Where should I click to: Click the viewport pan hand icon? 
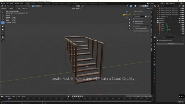coord(129,23)
